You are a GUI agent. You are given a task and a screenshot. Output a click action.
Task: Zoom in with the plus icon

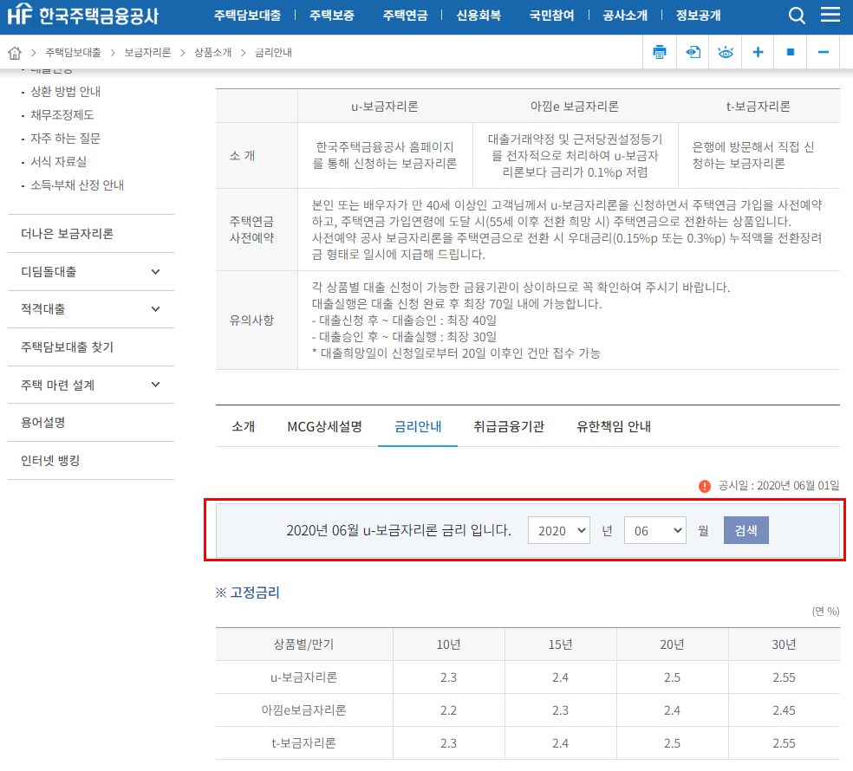[758, 52]
